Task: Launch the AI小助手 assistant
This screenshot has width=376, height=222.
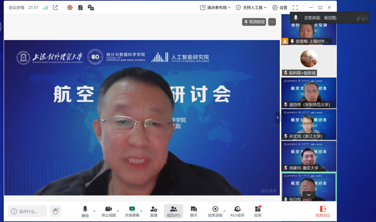Action: coord(237,211)
